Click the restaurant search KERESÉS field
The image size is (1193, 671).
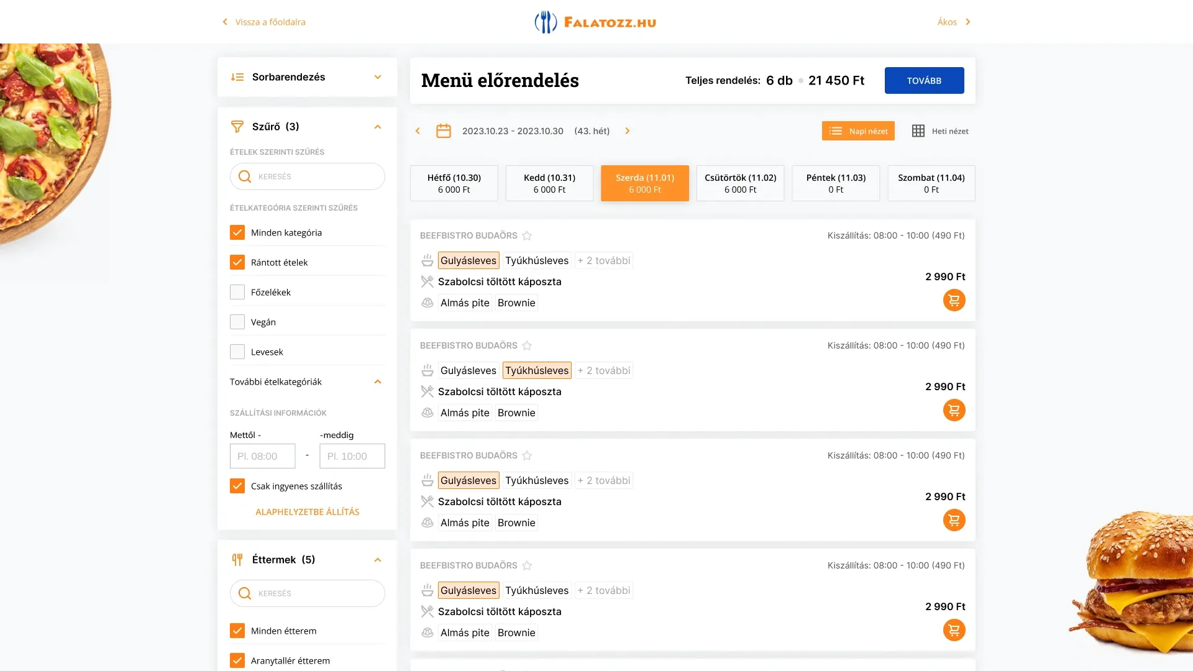tap(308, 593)
